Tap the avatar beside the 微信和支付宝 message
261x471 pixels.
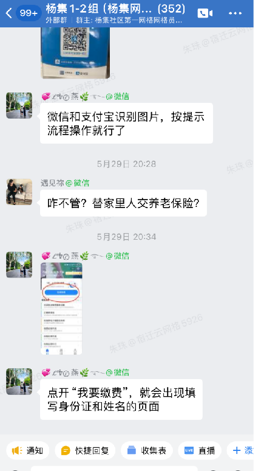tap(19, 105)
